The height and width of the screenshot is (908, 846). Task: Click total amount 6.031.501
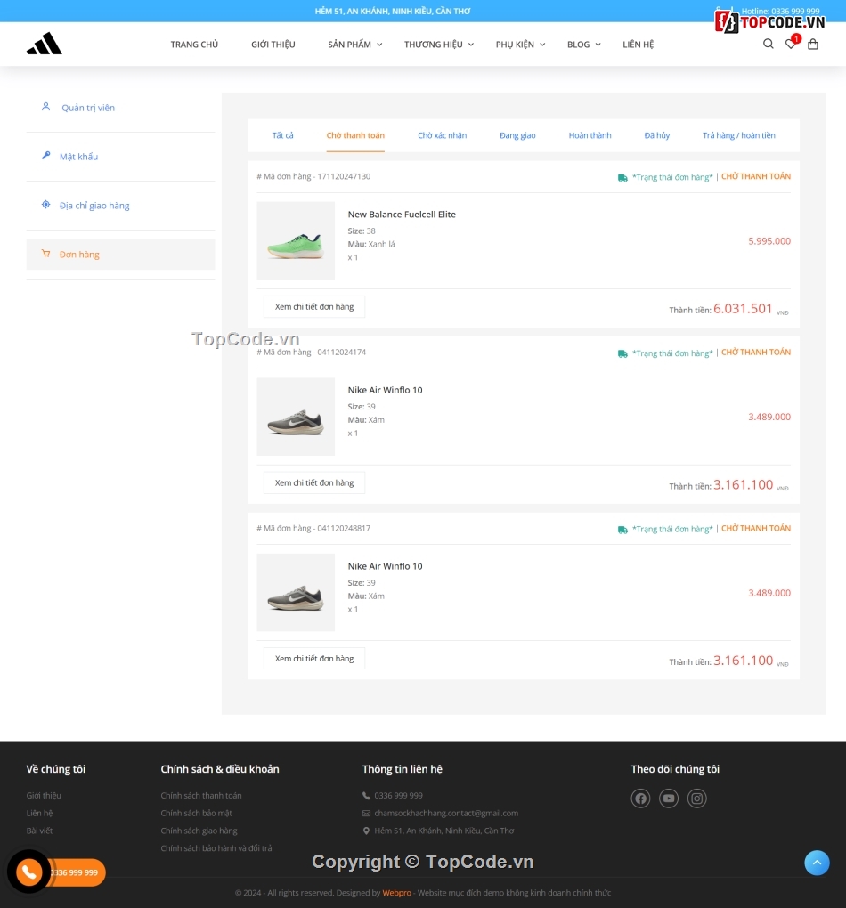pyautogui.click(x=743, y=309)
